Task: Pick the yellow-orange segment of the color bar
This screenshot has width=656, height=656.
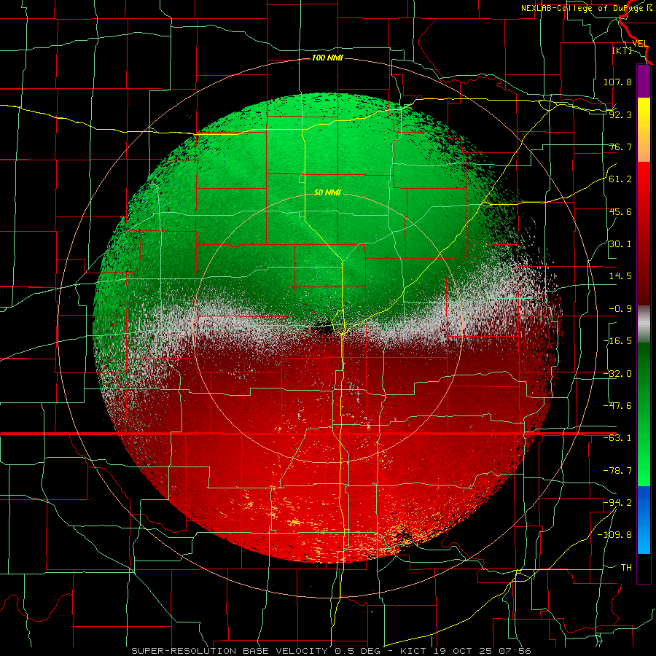Action: (644, 130)
